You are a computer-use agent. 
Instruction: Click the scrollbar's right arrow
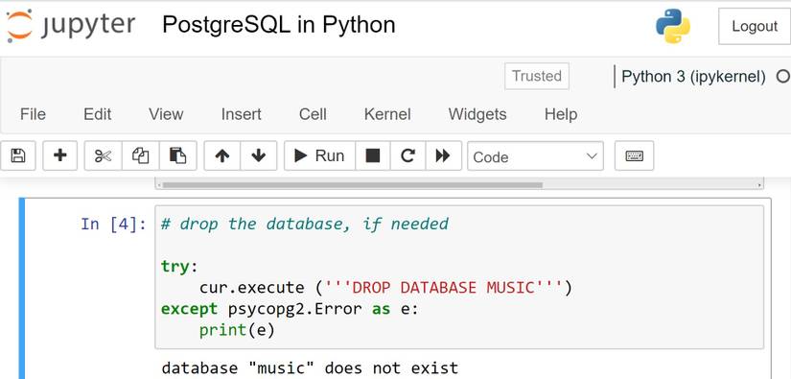click(x=759, y=185)
